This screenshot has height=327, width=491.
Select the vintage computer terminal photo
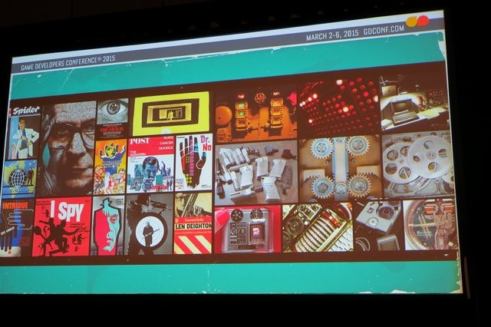[x=414, y=101]
